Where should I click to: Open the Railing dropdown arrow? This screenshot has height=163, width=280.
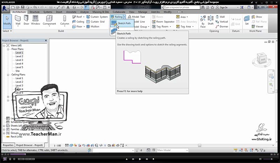click(125, 17)
